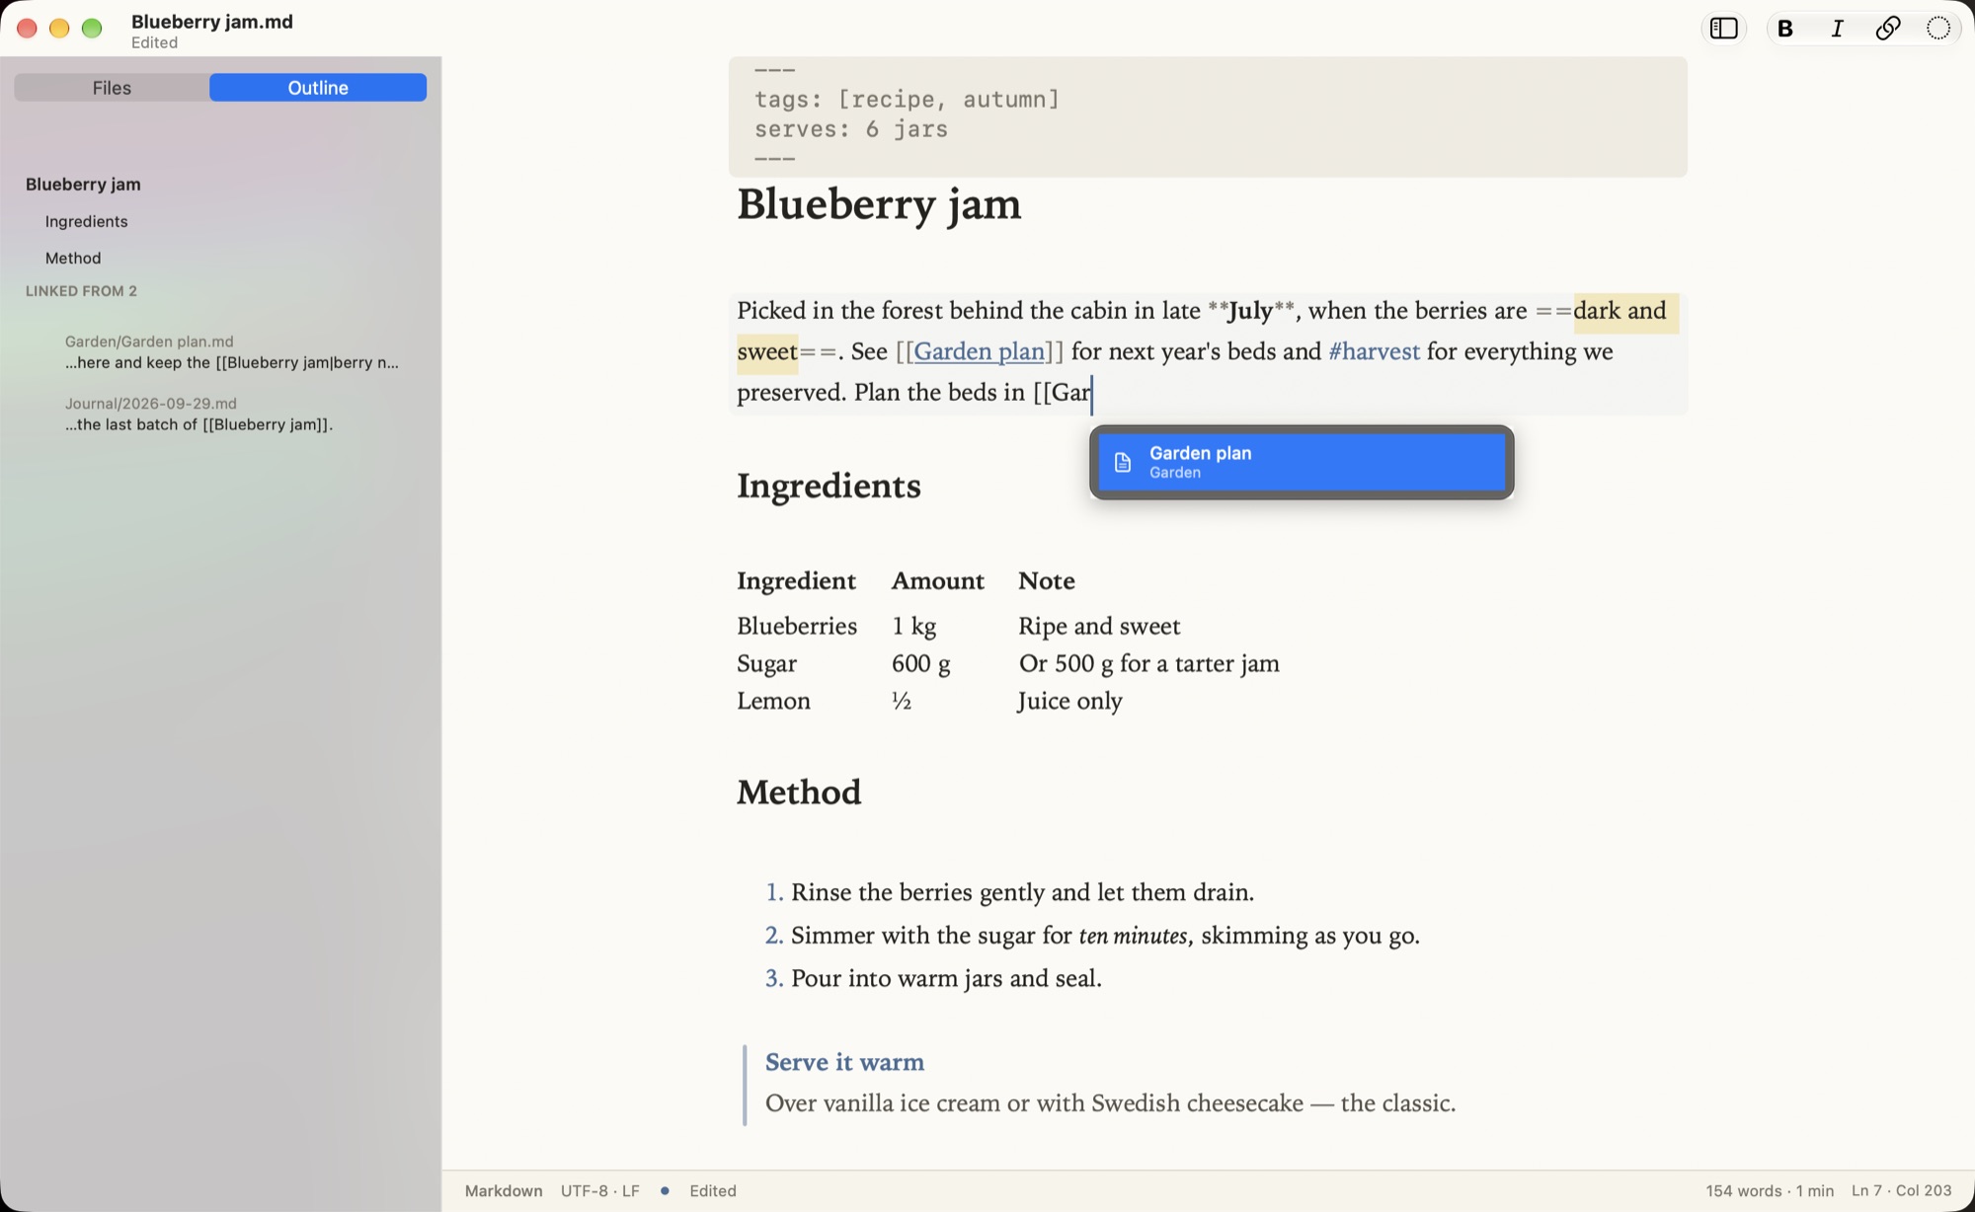Follow the [[Garden plan]] wiki link
This screenshot has width=1975, height=1212.
click(980, 351)
